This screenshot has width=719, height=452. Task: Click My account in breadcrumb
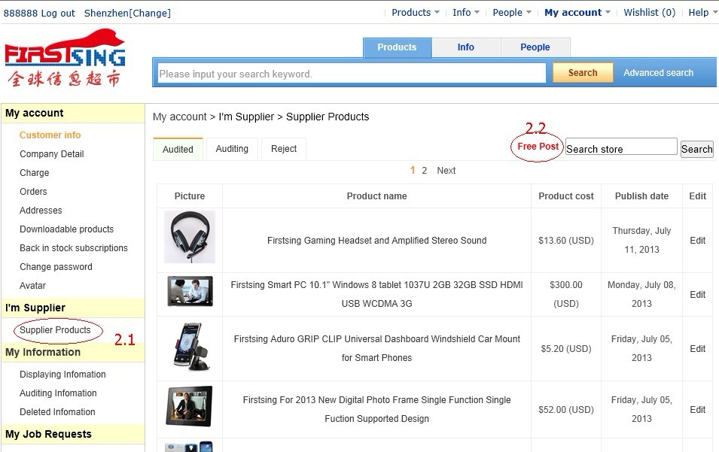(180, 117)
